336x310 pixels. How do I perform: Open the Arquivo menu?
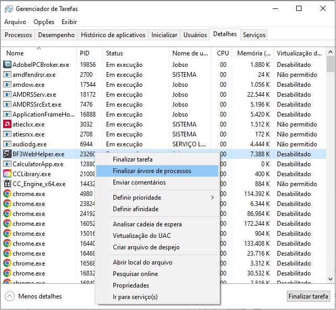15,22
